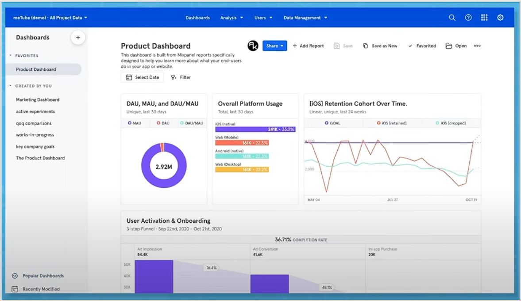Click the help question mark icon

point(468,18)
